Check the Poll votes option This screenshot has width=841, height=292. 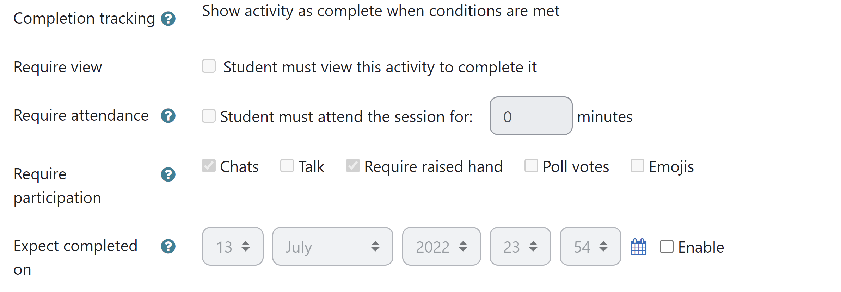(x=531, y=165)
